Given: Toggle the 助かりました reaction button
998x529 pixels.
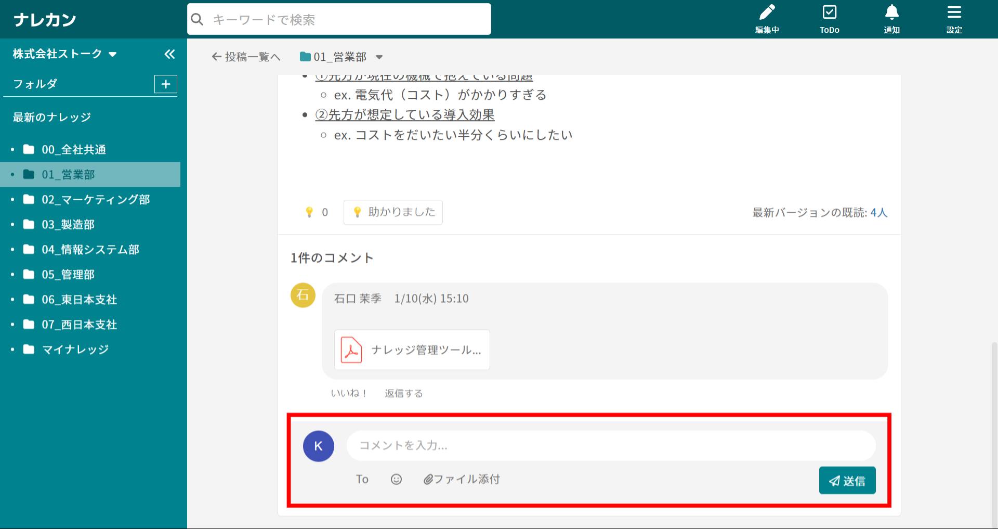Looking at the screenshot, I should [x=393, y=212].
